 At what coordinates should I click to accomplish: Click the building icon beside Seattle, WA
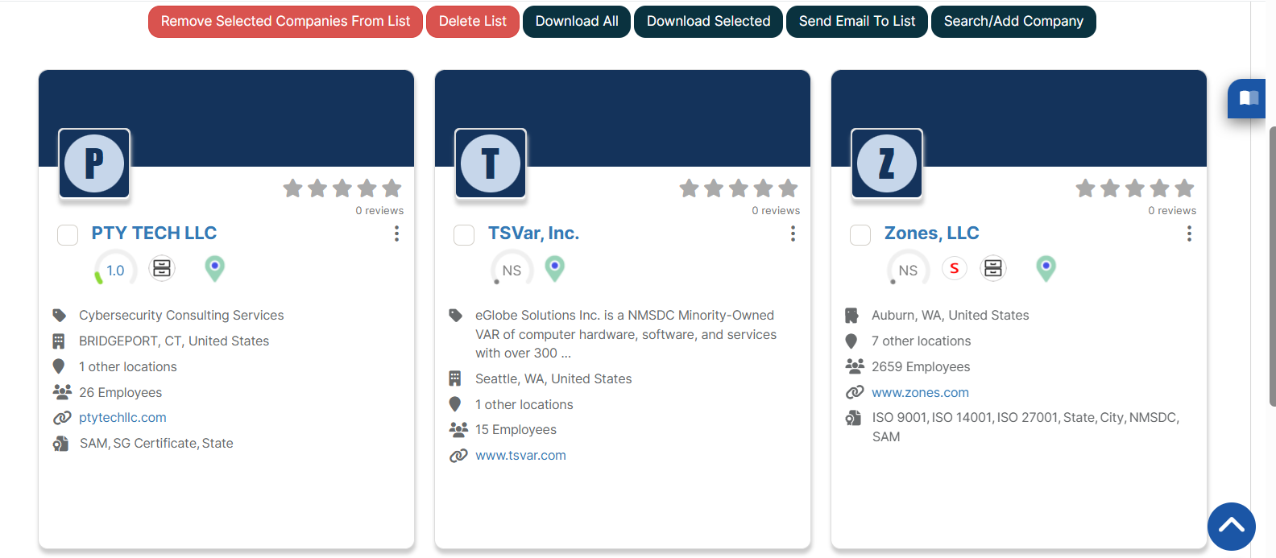click(455, 378)
